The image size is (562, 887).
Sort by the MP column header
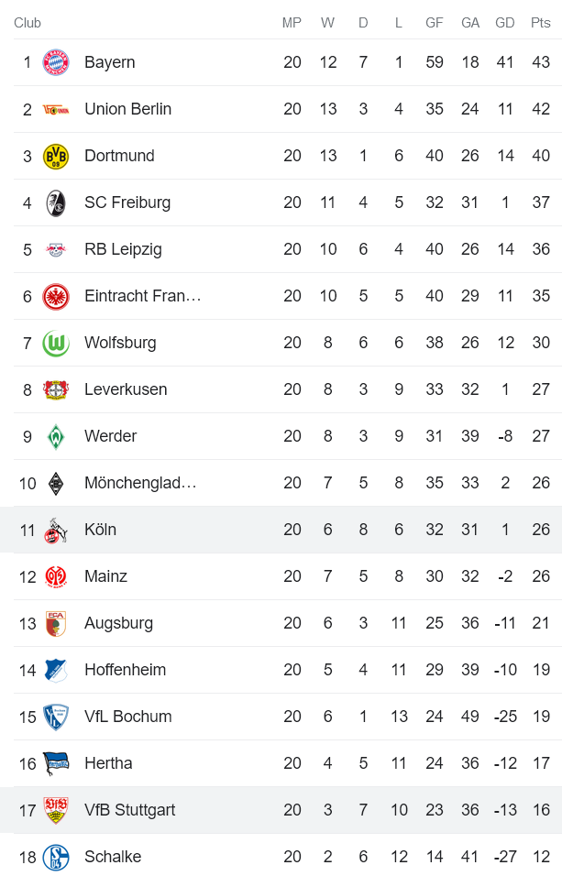point(292,23)
